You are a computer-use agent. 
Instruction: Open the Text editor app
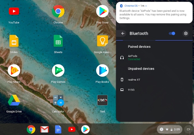click(x=102, y=100)
